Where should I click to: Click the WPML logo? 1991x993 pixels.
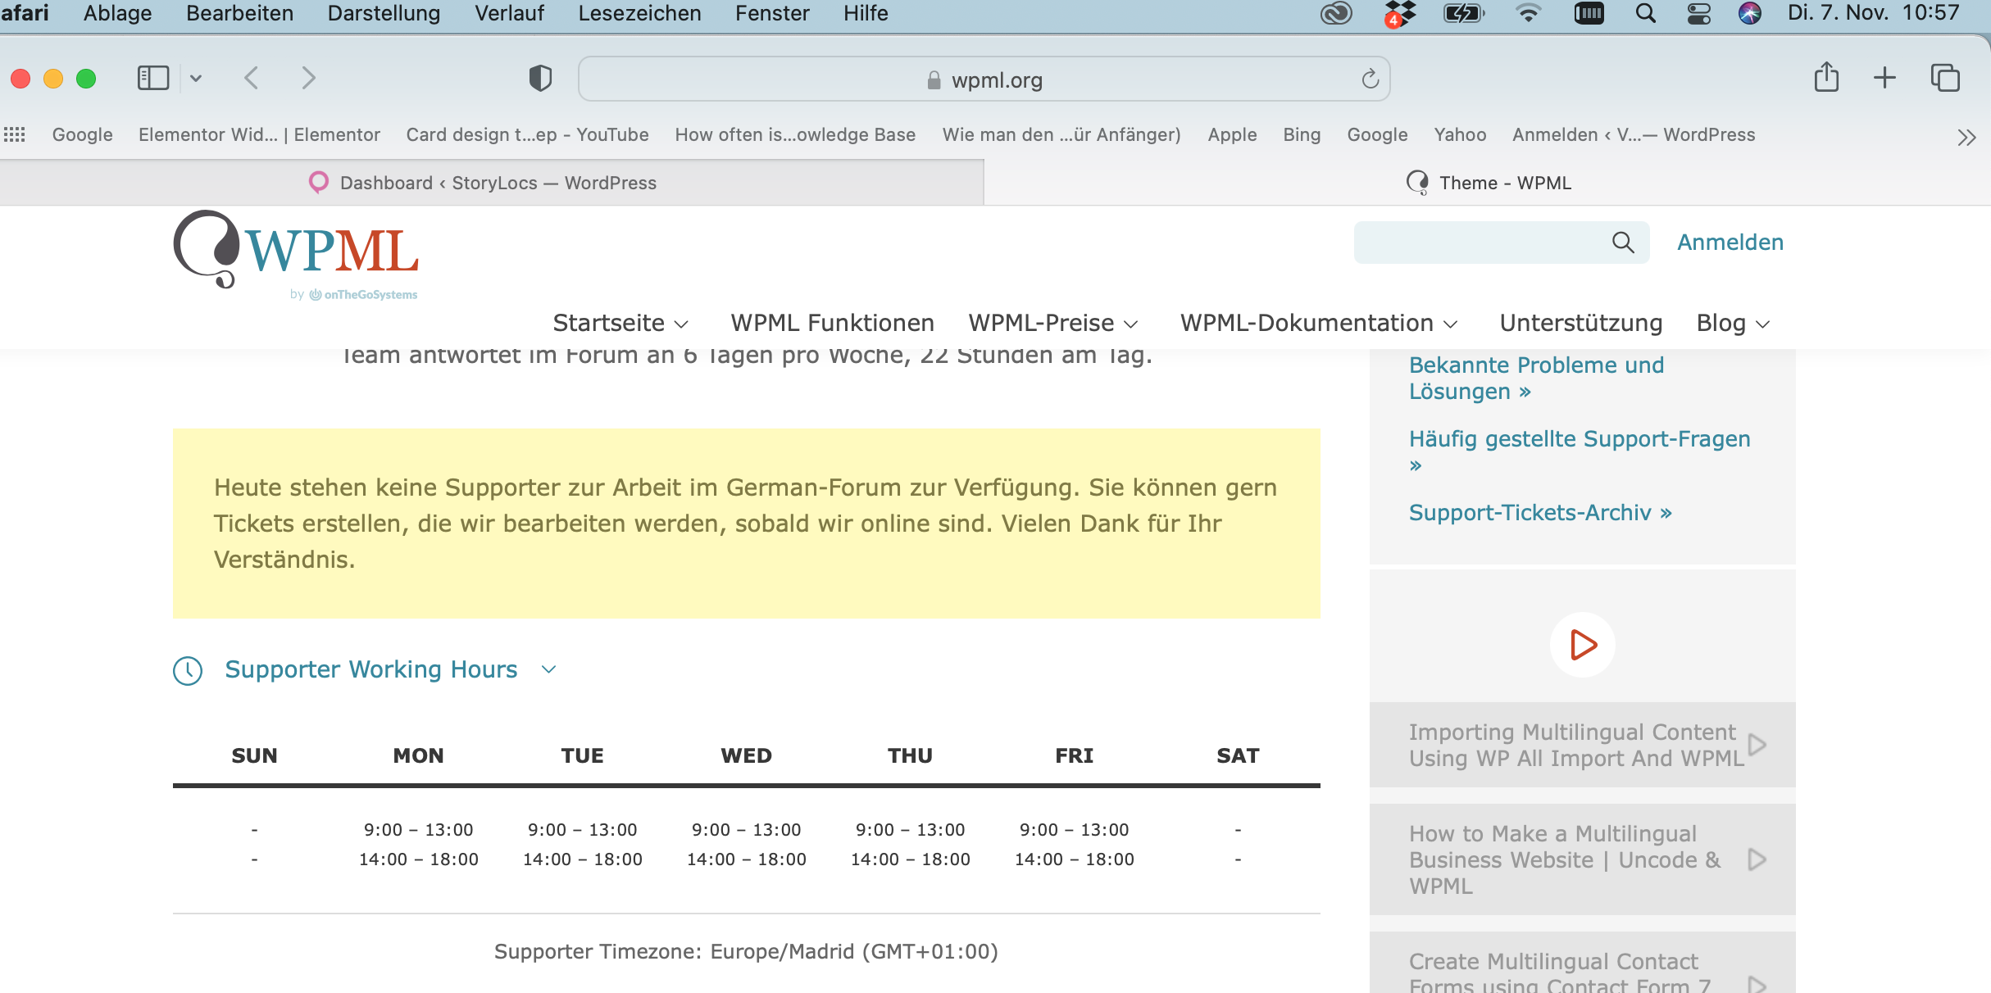(296, 255)
